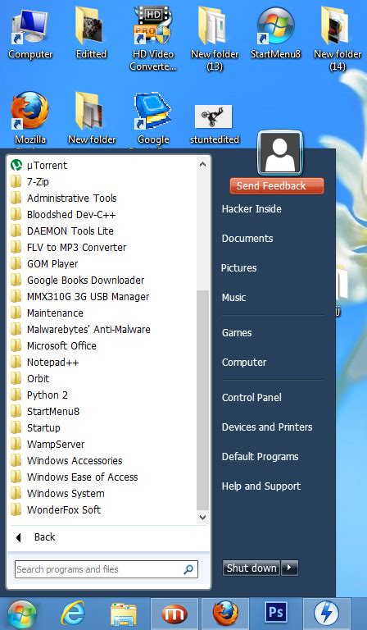Open Pictures from the Start menu
The height and width of the screenshot is (630, 367).
238,268
